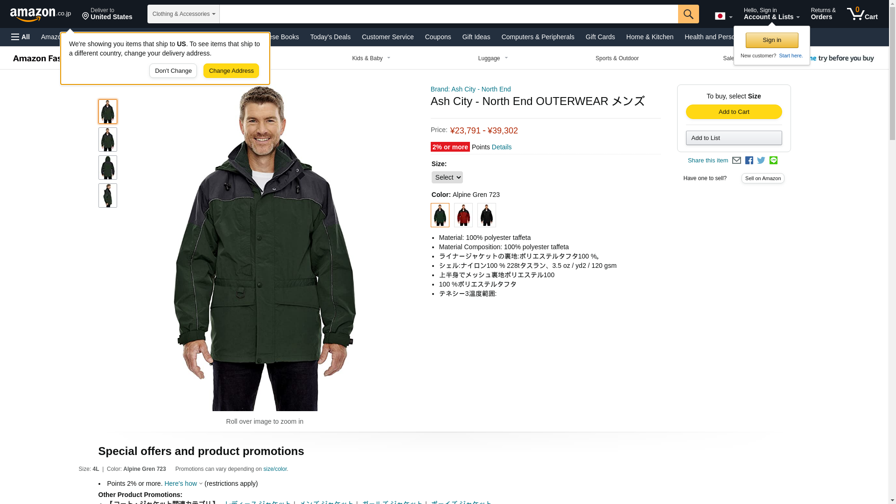Share this item via email icon
Screen dimensions: 896x504
point(736,161)
